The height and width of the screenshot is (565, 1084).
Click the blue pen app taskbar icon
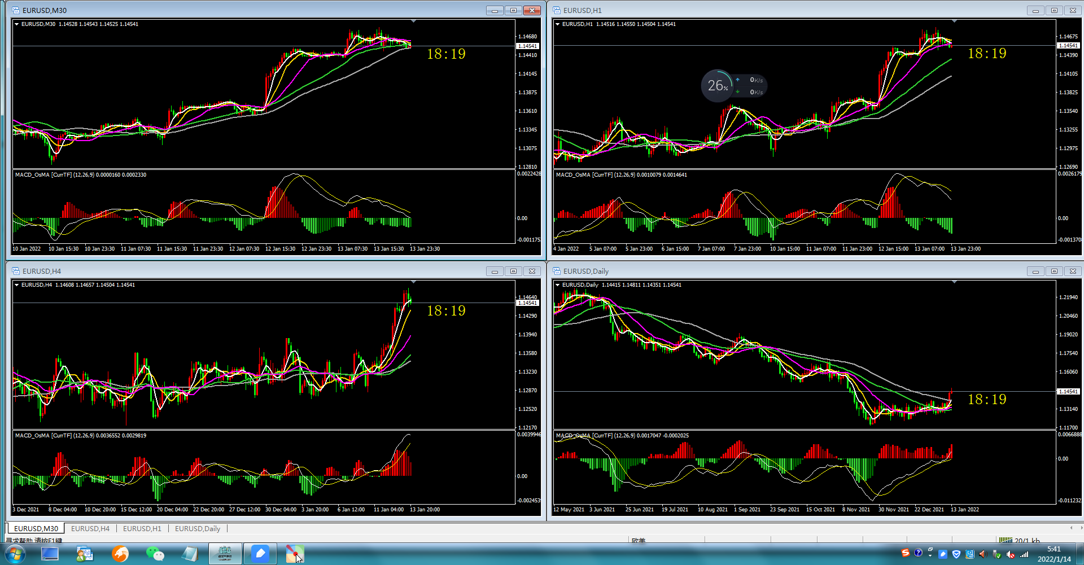point(260,554)
